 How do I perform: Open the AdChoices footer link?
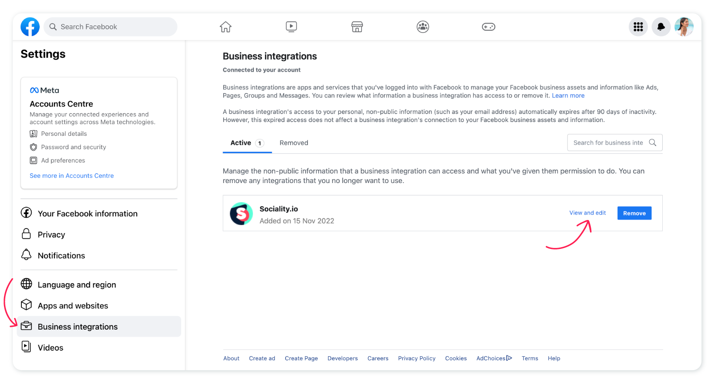pyautogui.click(x=494, y=358)
